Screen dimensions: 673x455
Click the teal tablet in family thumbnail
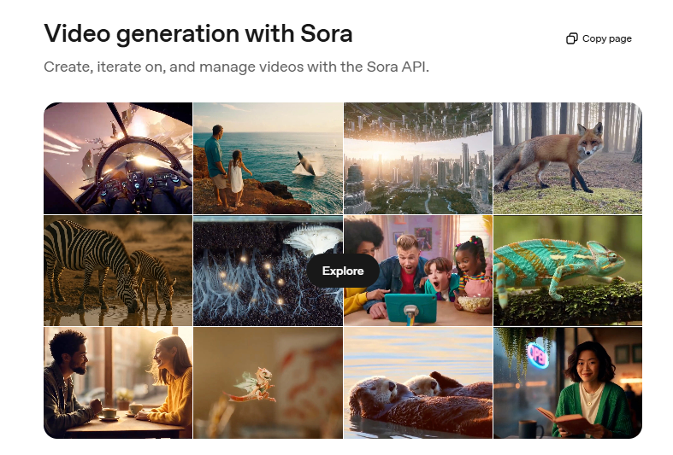[410, 307]
